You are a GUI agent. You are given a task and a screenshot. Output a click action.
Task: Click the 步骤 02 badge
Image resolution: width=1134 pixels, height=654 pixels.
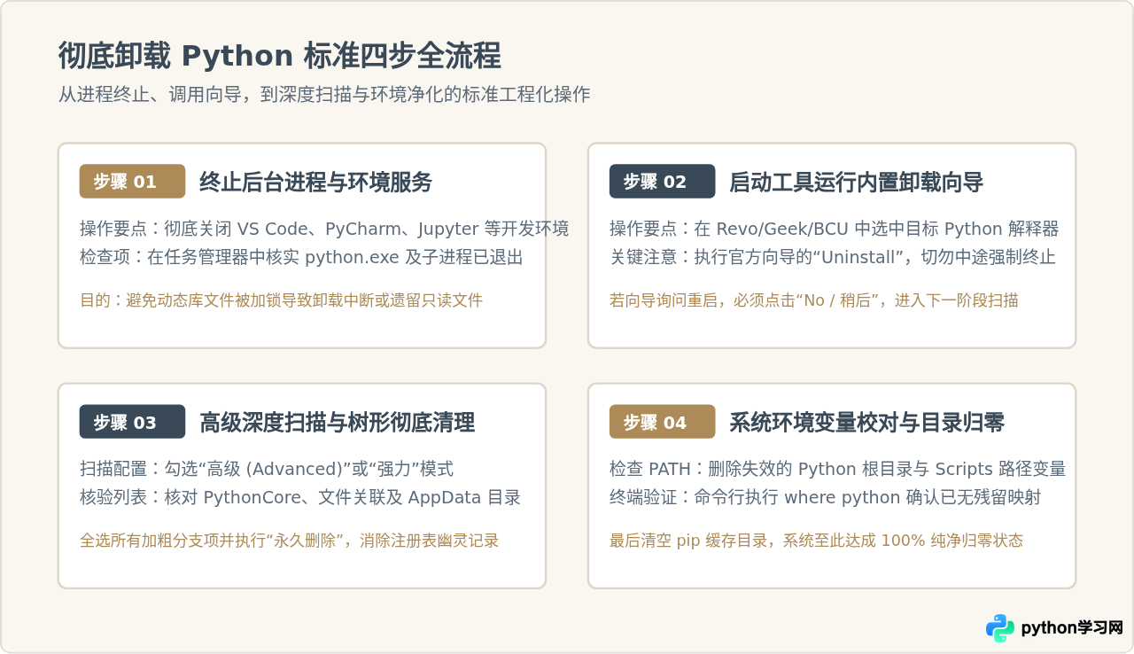tap(662, 182)
